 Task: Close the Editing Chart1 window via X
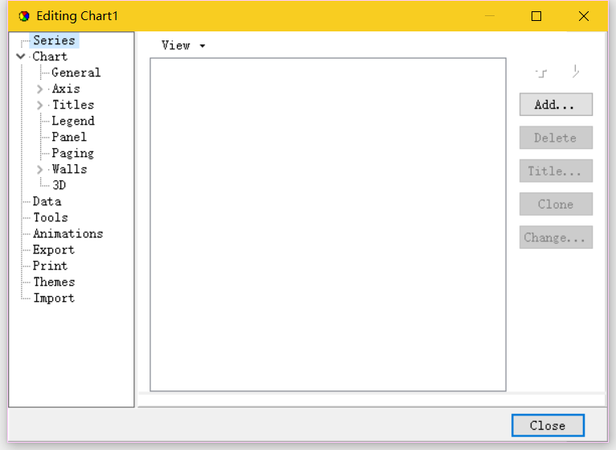point(584,16)
